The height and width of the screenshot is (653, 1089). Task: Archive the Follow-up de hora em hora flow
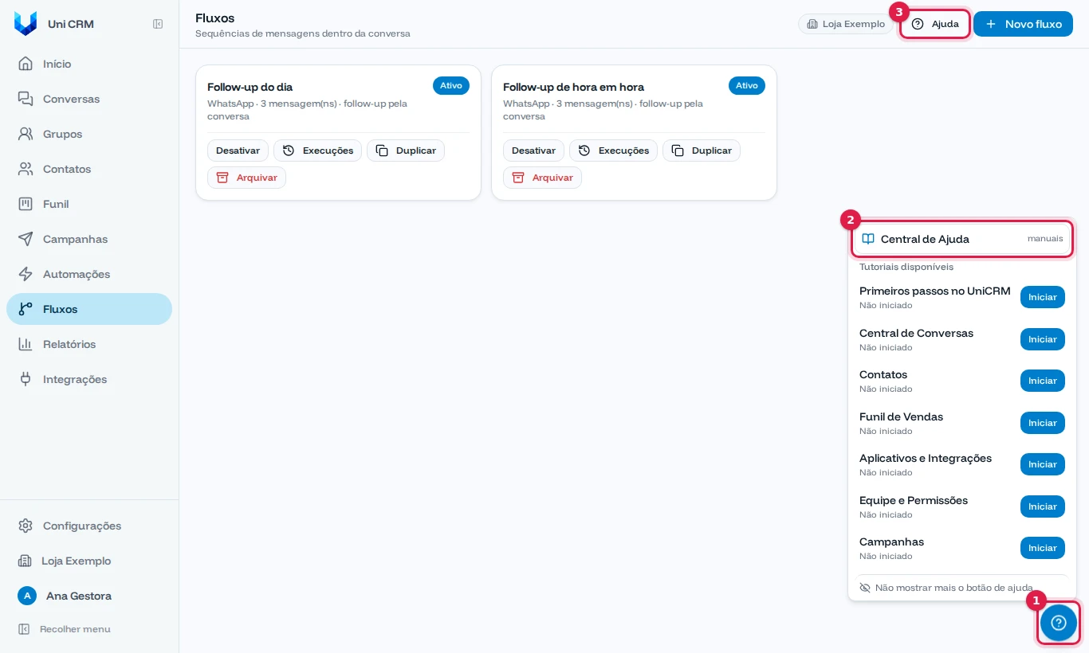542,178
